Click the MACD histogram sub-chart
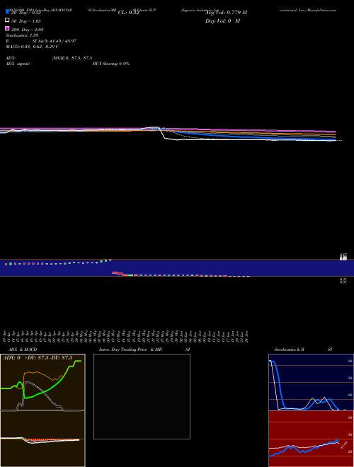This screenshot has width=354, height=467. point(42,439)
